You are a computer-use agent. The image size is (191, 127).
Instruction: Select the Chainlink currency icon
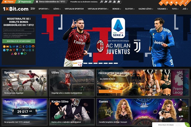click(27, 47)
